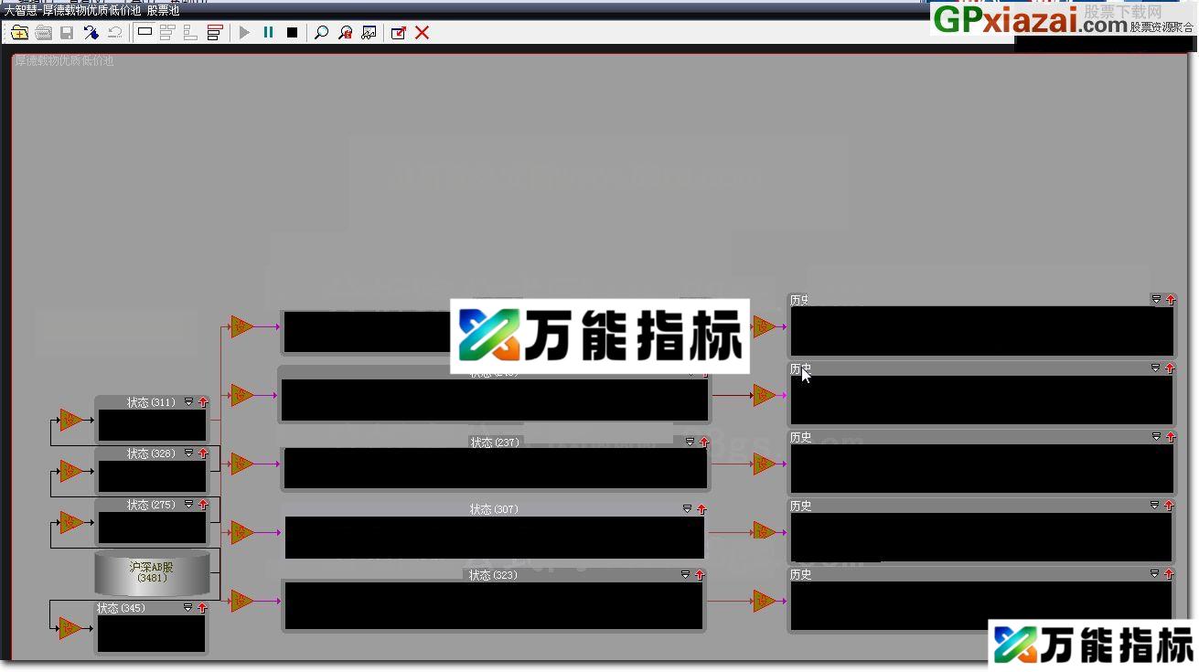Click the Save icon on the toolbar
The height and width of the screenshot is (672, 1199).
tap(65, 33)
